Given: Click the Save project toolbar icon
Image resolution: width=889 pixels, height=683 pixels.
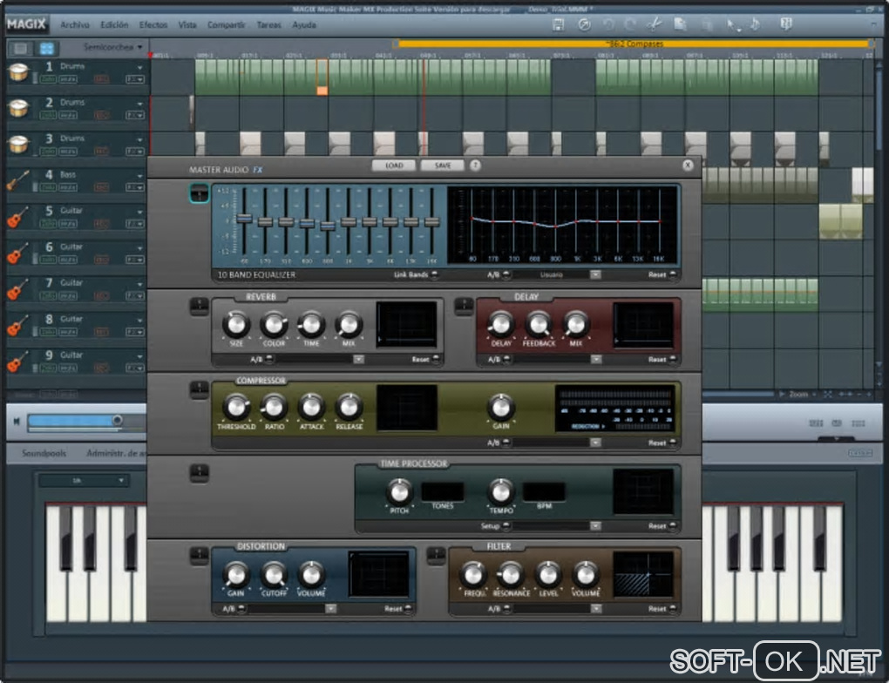Looking at the screenshot, I should pyautogui.click(x=558, y=24).
